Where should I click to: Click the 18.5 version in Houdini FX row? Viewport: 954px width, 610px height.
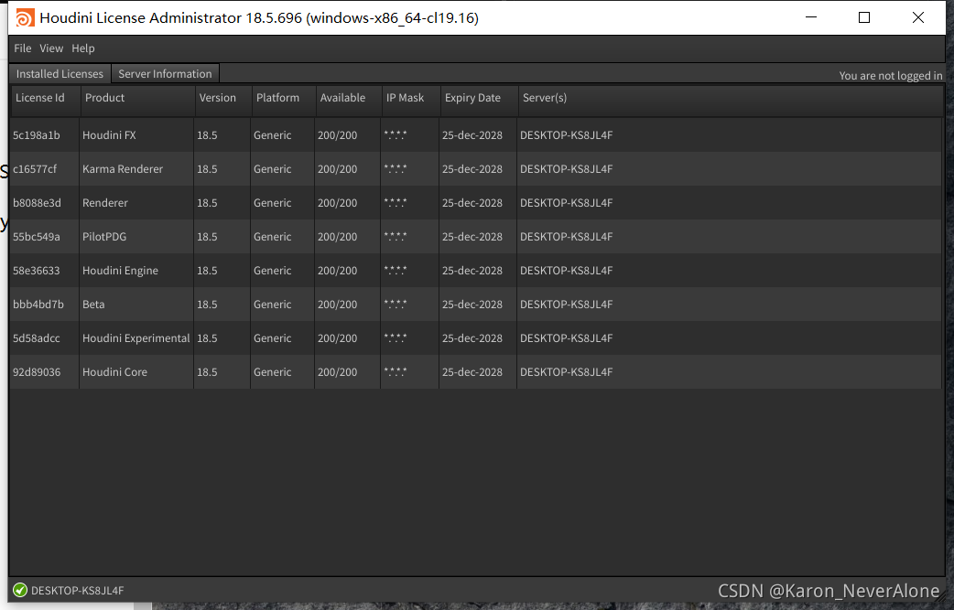click(x=207, y=134)
